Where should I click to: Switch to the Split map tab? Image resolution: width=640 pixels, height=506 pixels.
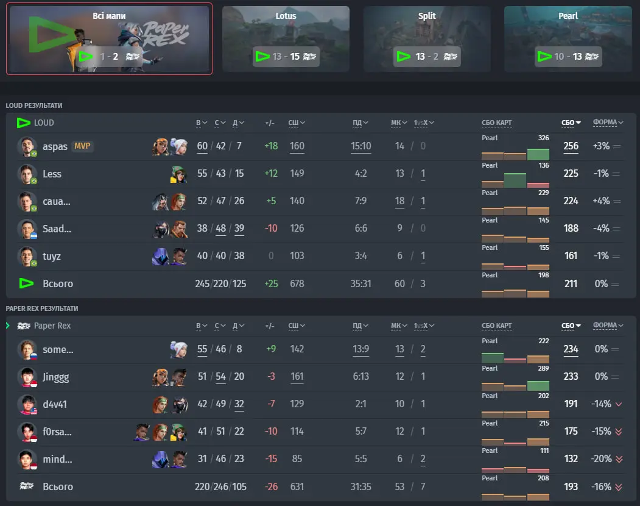pos(427,39)
